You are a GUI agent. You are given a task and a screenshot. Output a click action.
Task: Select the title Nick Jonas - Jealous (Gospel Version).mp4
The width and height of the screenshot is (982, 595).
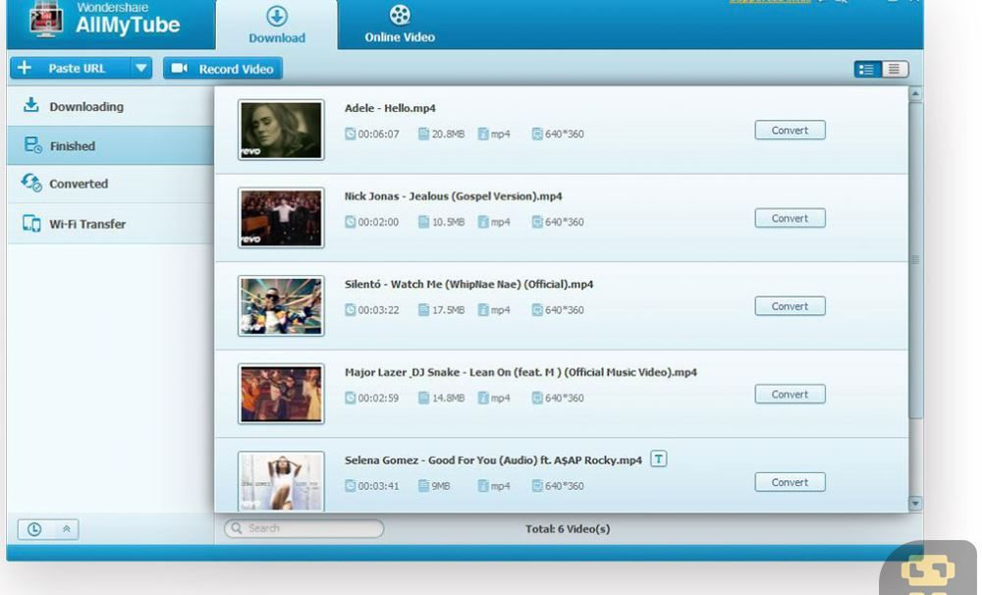[x=454, y=196]
